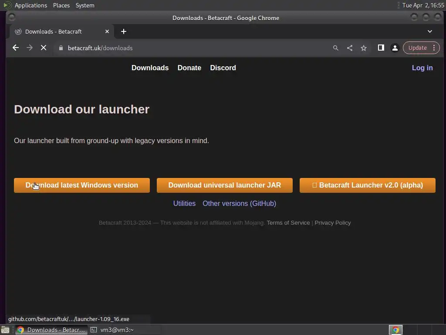446x335 pixels.
Task: Expand the tab search dropdown
Action: point(430,31)
